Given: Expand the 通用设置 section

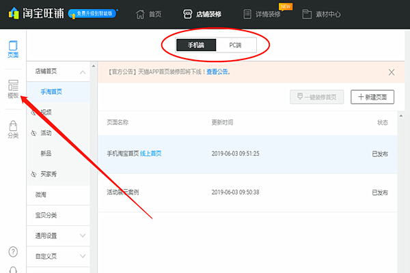Looking at the screenshot, I should pyautogui.click(x=83, y=235).
